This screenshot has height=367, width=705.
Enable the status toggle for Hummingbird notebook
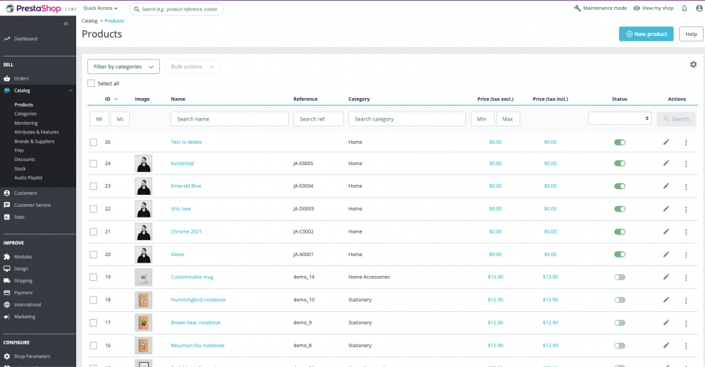click(620, 300)
